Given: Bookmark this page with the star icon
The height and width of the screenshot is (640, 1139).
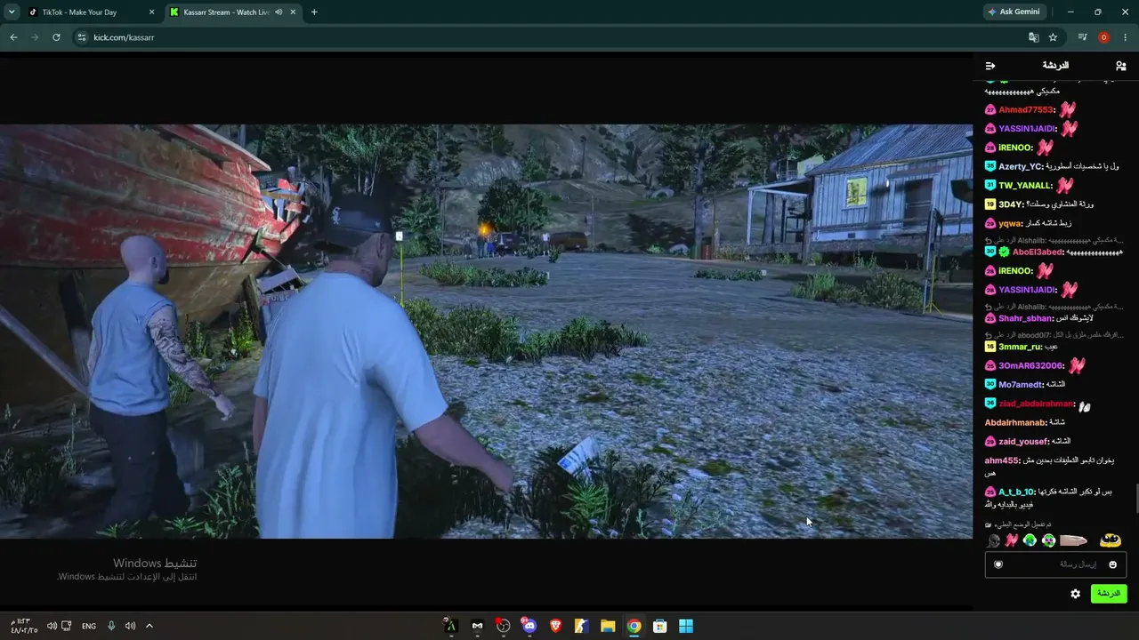Looking at the screenshot, I should (x=1053, y=37).
